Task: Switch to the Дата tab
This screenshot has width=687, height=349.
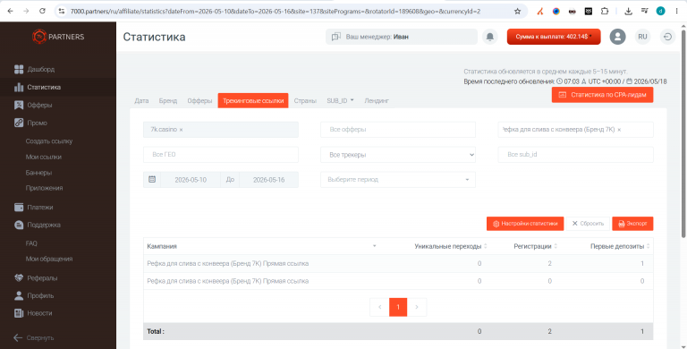Action: [141, 100]
